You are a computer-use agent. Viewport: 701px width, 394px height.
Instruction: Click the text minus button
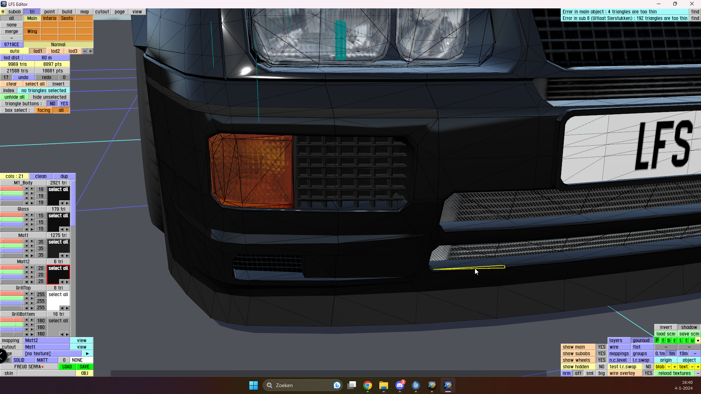click(692, 367)
